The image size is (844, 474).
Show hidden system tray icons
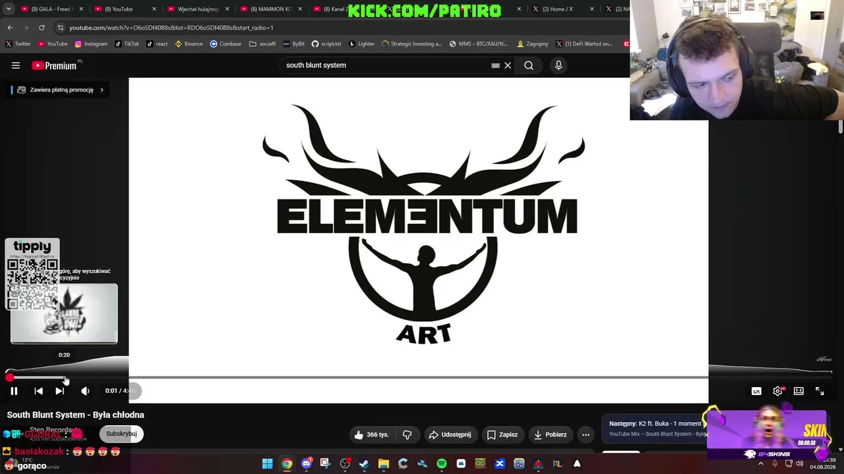point(760,464)
